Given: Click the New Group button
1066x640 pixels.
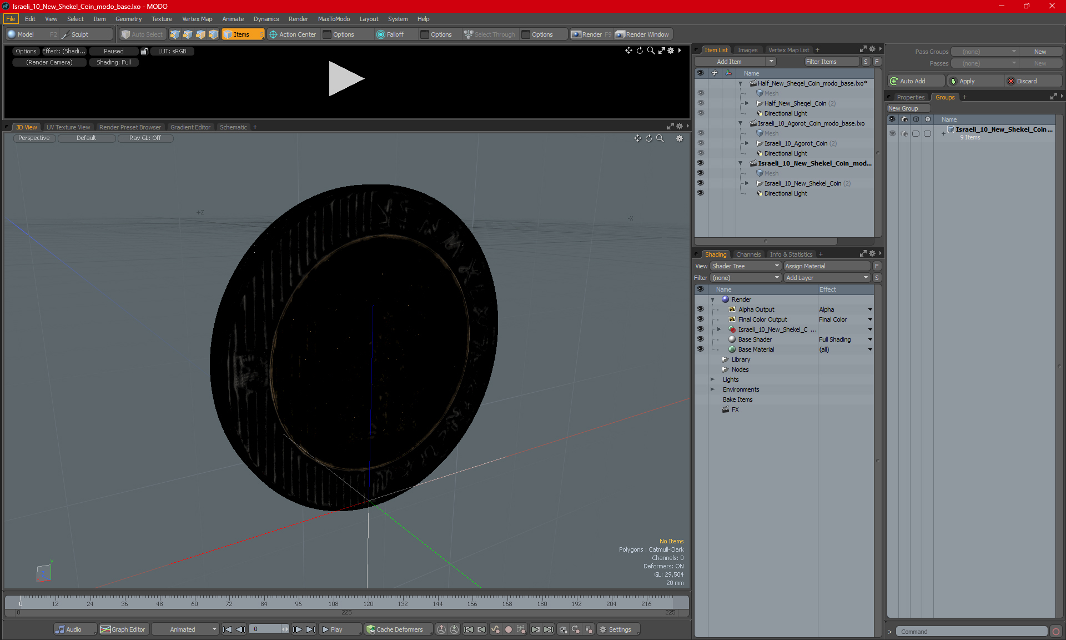Looking at the screenshot, I should coord(908,108).
